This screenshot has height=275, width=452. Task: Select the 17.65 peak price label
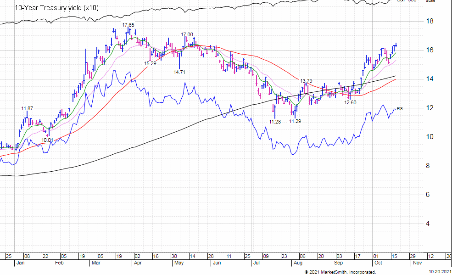pyautogui.click(x=128, y=25)
